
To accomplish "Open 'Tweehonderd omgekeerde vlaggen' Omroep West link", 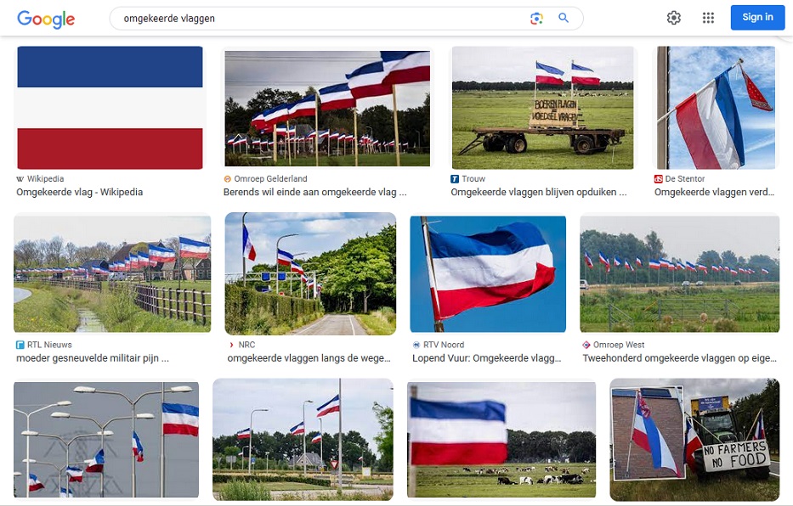I will pyautogui.click(x=679, y=358).
